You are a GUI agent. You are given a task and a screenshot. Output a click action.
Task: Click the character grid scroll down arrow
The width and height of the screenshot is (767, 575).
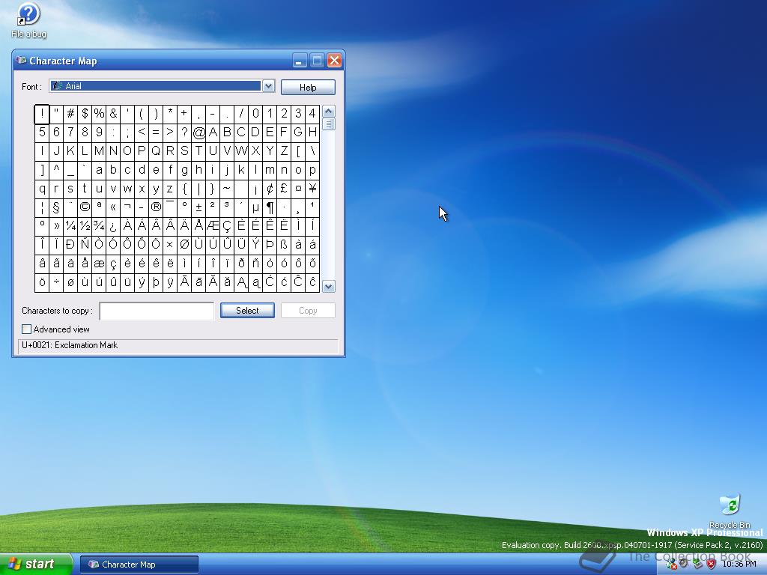[x=329, y=287]
